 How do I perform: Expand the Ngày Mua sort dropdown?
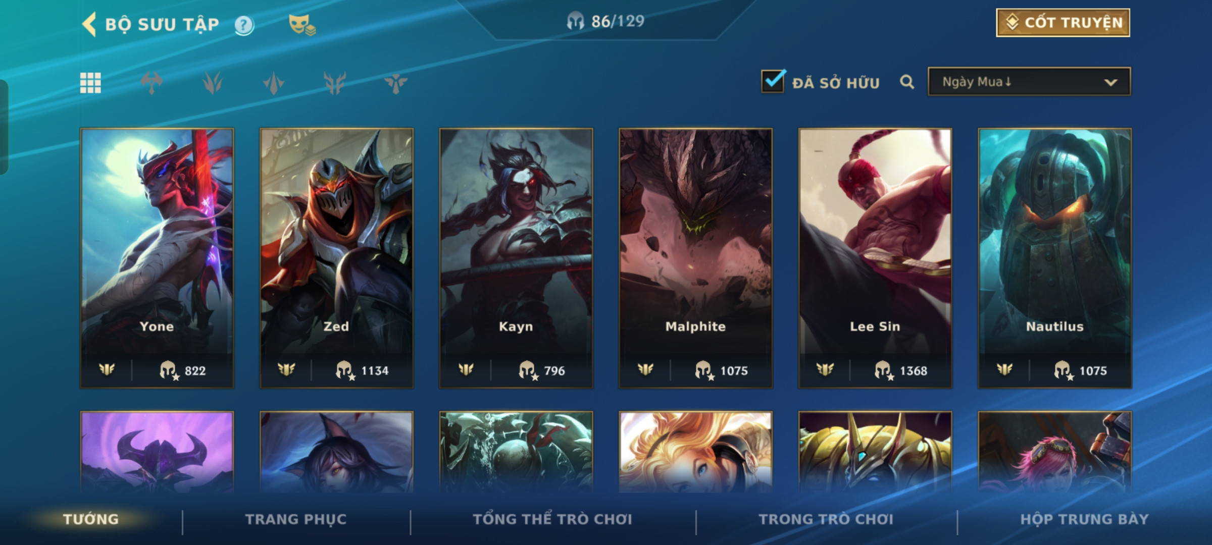point(1029,82)
